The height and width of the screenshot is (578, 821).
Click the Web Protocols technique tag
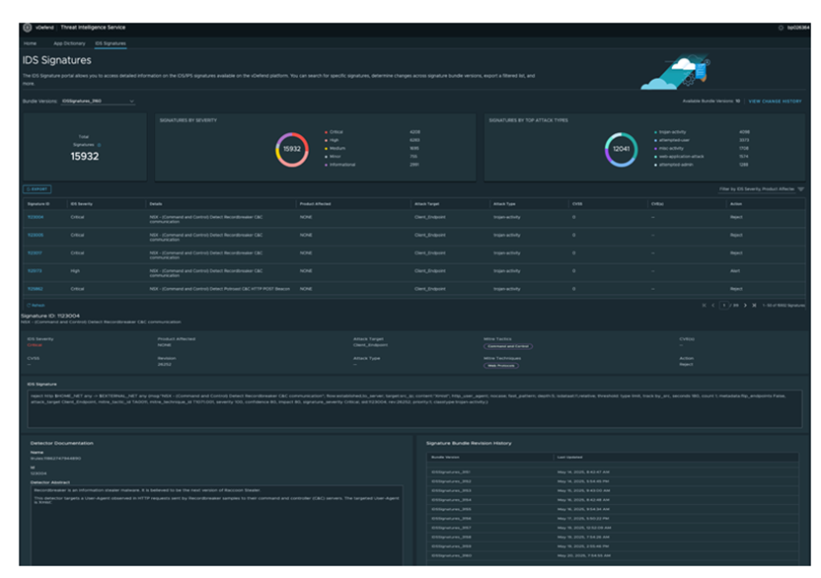pos(503,365)
